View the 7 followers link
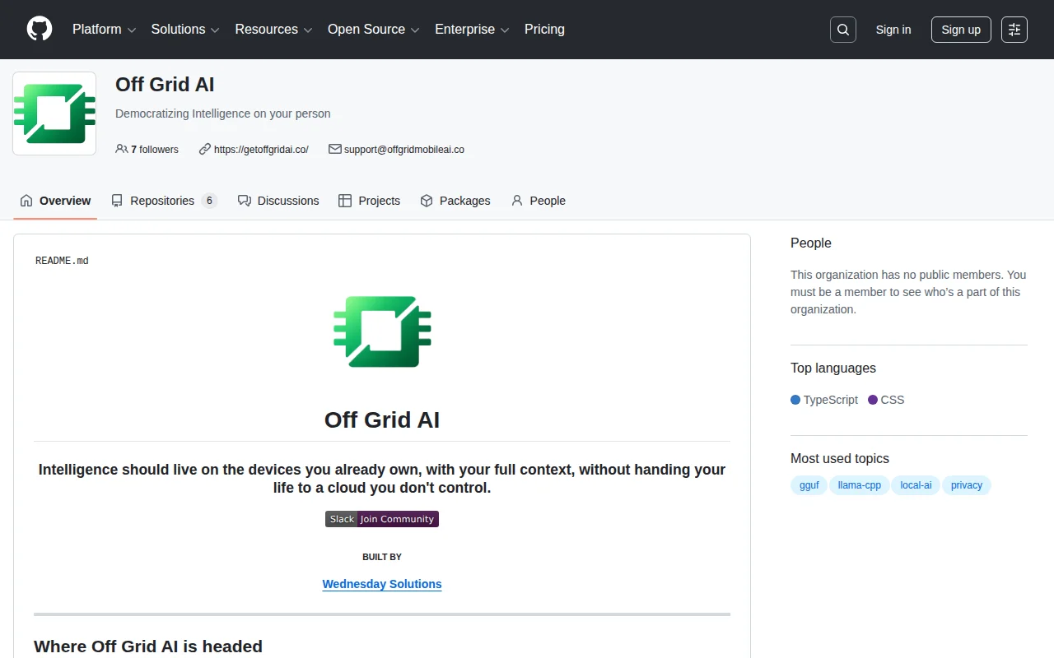The image size is (1054, 658). [147, 150]
